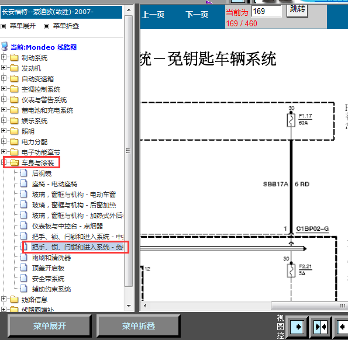
Task: Click the 后视镜 document icon
Action: click(x=24, y=173)
